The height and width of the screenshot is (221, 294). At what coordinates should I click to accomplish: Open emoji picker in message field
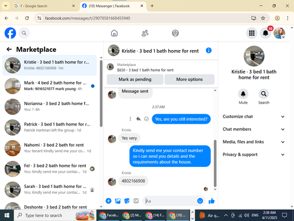pos(200,201)
